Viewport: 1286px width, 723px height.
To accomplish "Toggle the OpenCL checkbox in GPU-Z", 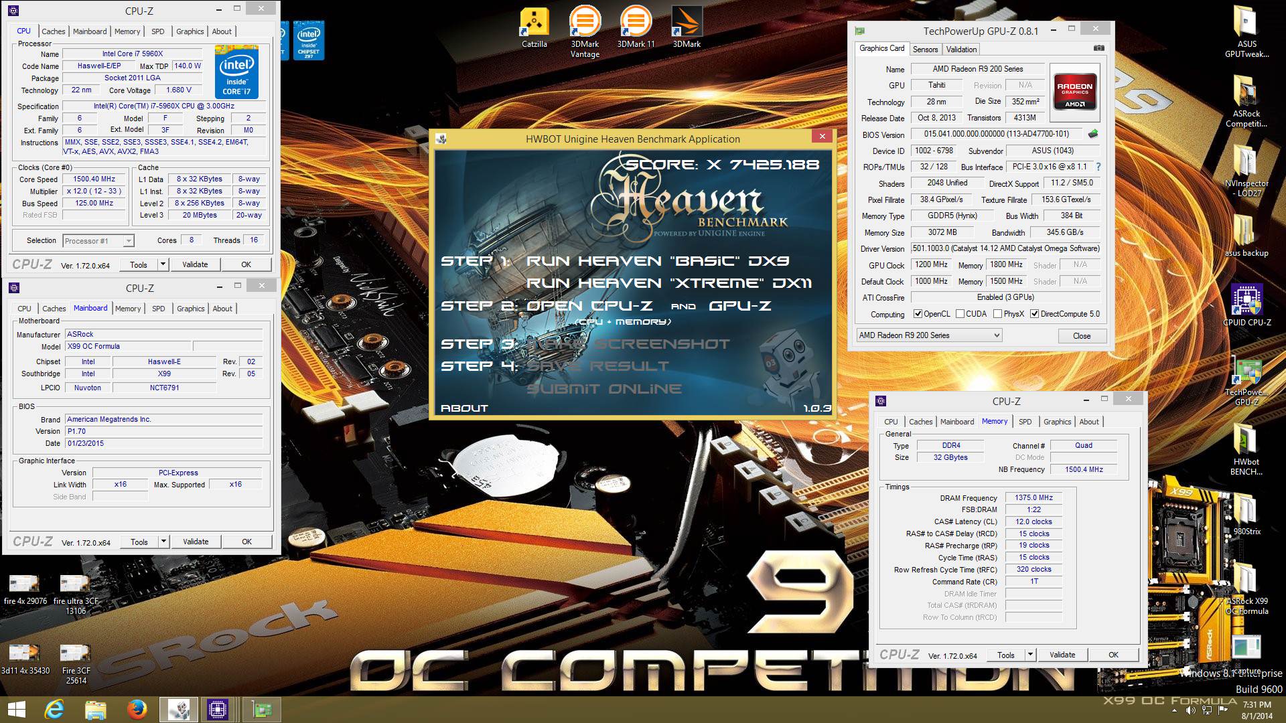I will pyautogui.click(x=918, y=314).
